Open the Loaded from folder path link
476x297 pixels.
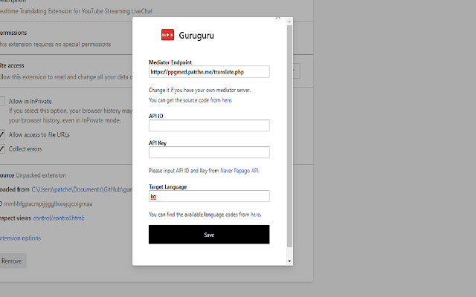(x=82, y=189)
